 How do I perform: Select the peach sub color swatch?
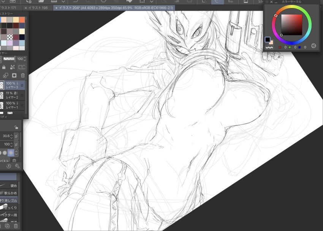click(271, 42)
